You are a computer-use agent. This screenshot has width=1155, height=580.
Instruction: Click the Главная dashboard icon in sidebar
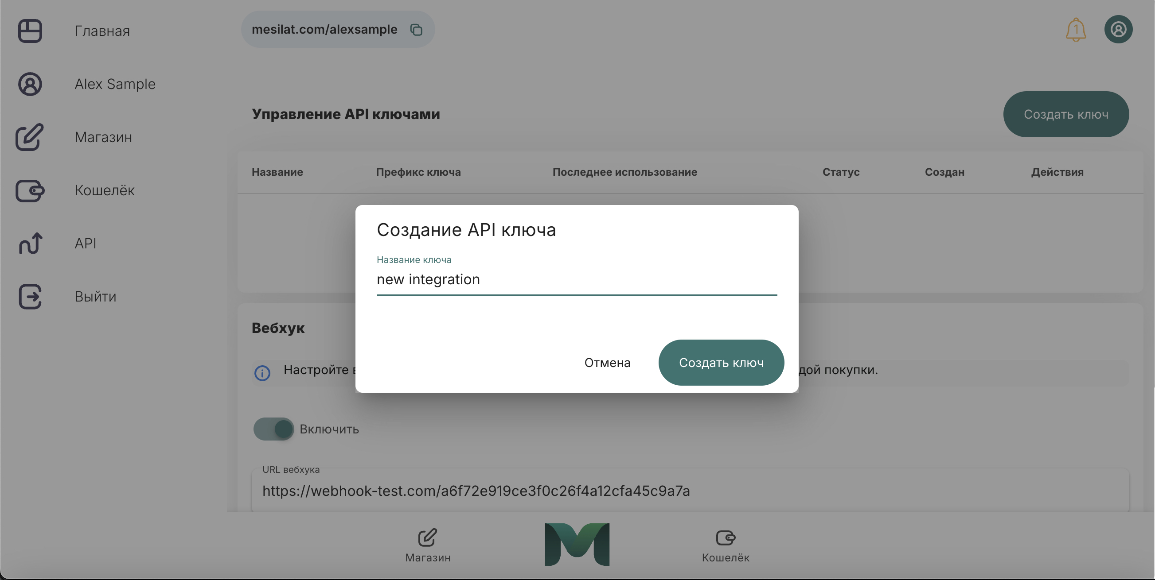[x=30, y=31]
